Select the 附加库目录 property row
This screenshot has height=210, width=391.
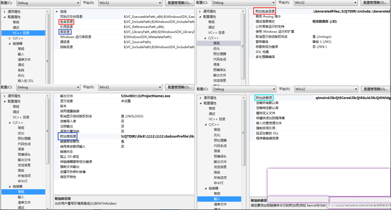[x=124, y=136]
